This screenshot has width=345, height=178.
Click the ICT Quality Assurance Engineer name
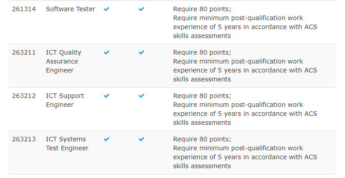coord(64,61)
